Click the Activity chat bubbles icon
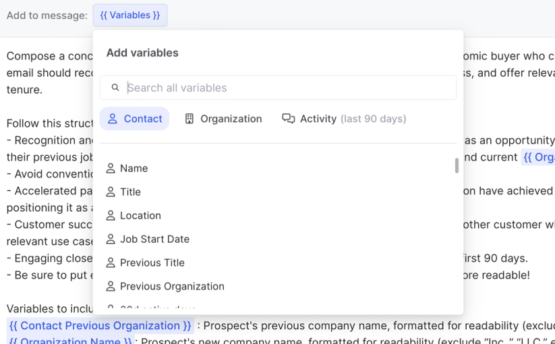The image size is (555, 344). [289, 119]
